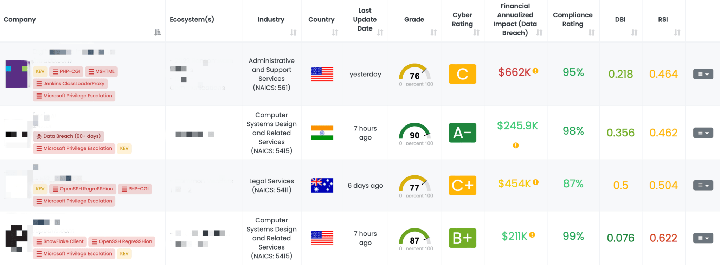Open actions dropdown for first company row
The image size is (720, 265).
(x=703, y=74)
